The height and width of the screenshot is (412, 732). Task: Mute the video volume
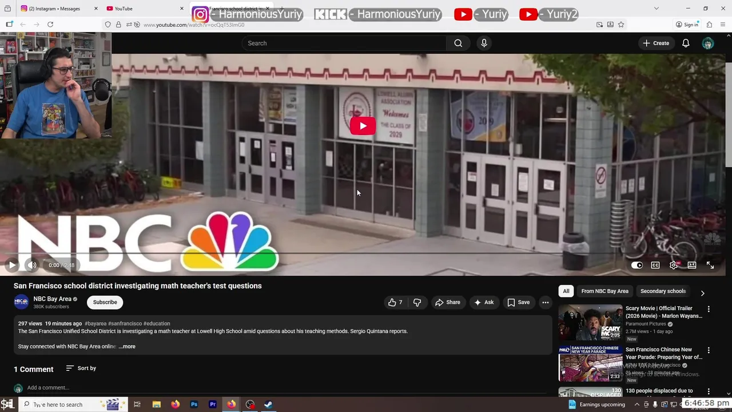(x=32, y=265)
